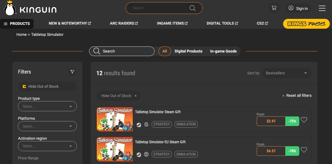
Task: Open the Sort by Bestsellers dropdown
Action: (x=287, y=73)
